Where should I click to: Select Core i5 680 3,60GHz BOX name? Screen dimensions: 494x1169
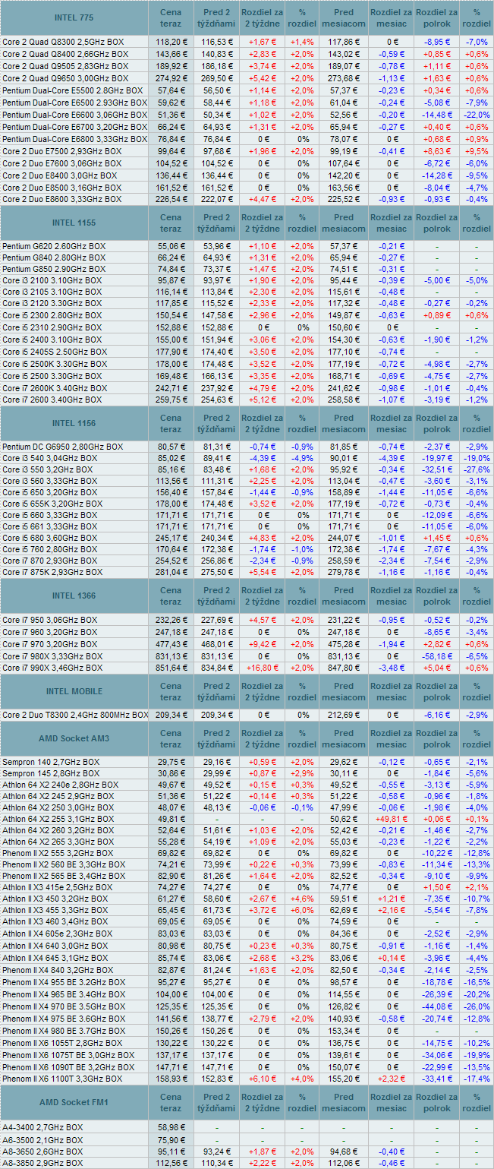49,538
